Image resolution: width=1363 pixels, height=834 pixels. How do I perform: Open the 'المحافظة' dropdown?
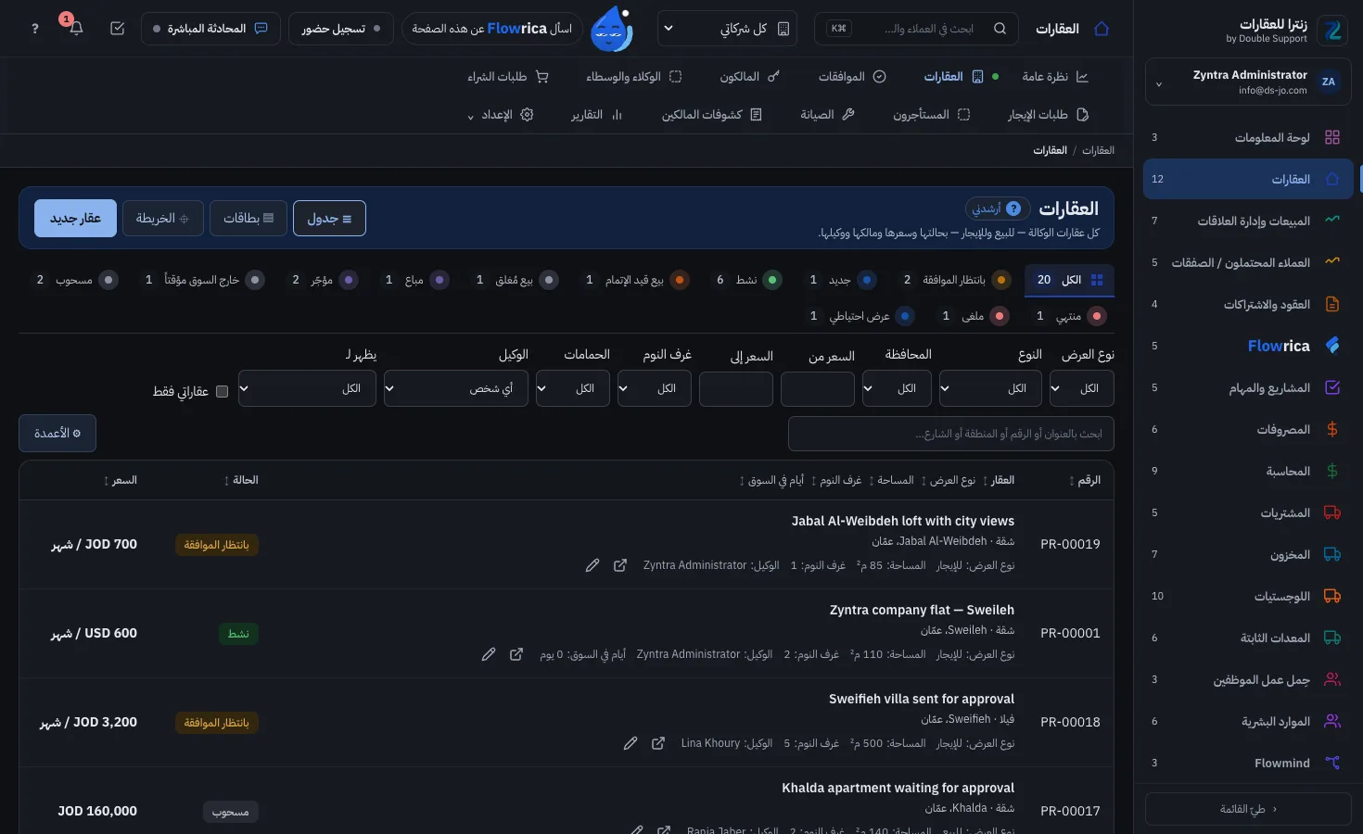click(x=897, y=388)
